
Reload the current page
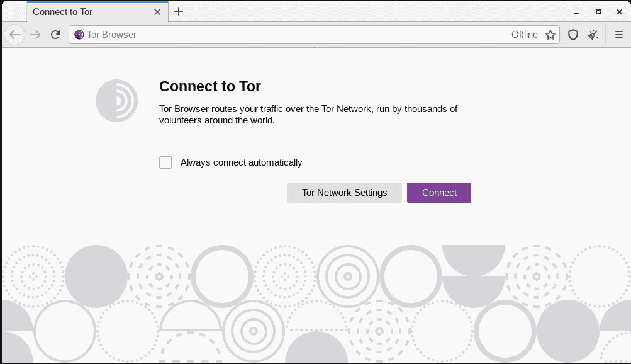55,35
